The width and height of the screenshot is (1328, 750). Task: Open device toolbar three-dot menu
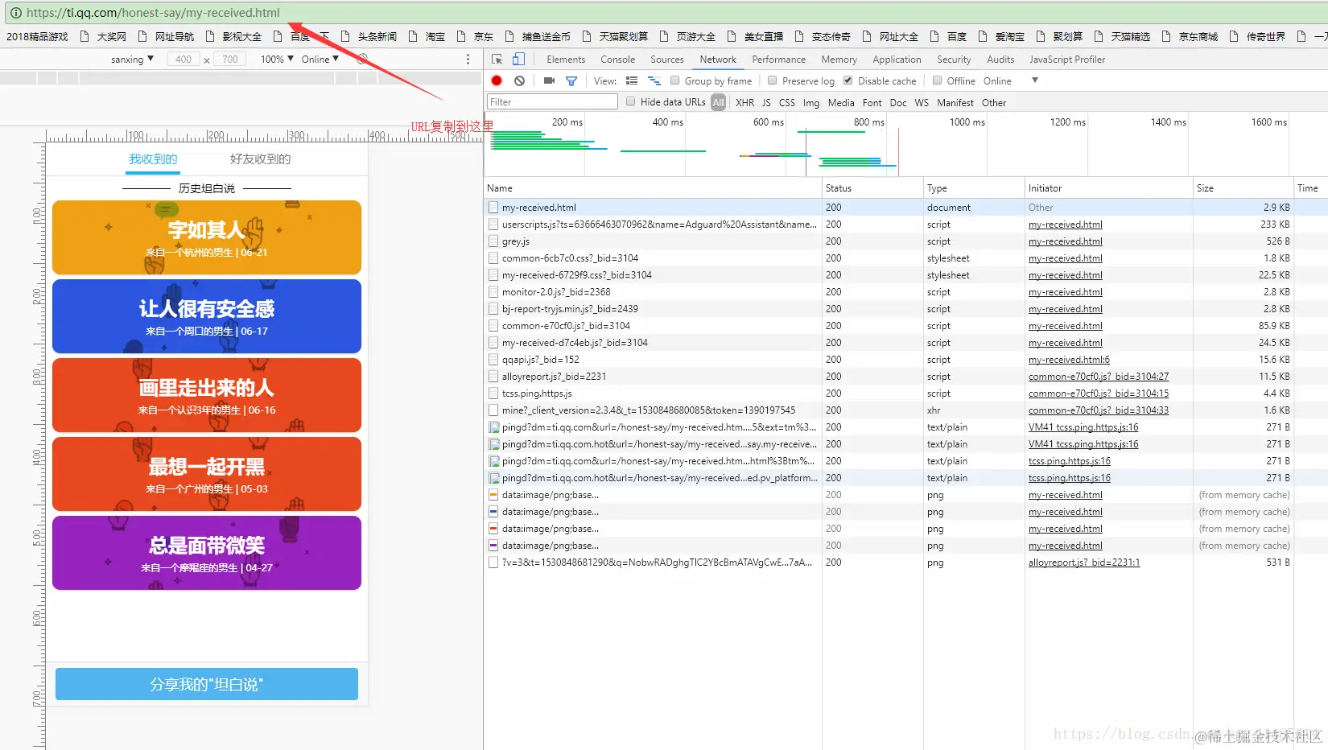[x=468, y=59]
